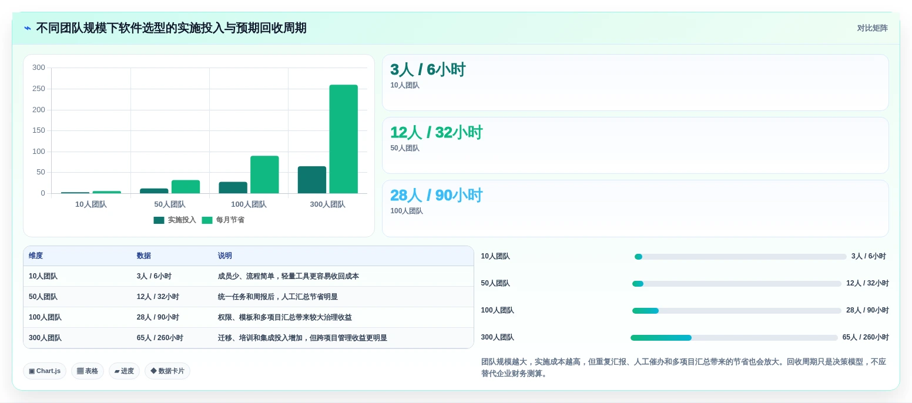The height and width of the screenshot is (403, 912).
Task: Click the diamond icon in 数据卡片 chip
Action: (153, 371)
